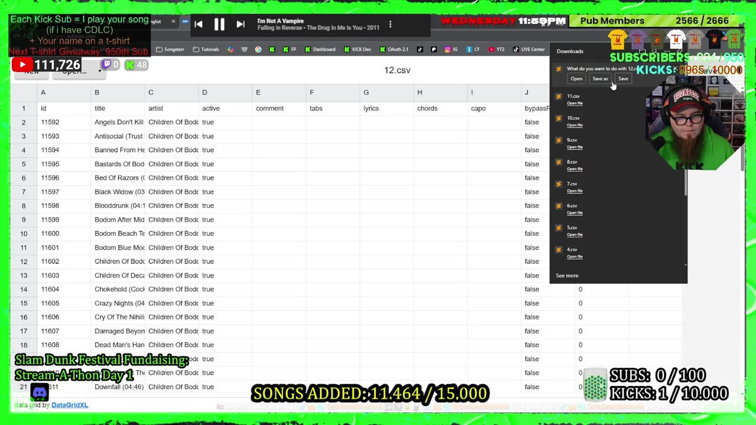Skip to the next track in media player
Screen dimensions: 756x425
coord(240,24)
